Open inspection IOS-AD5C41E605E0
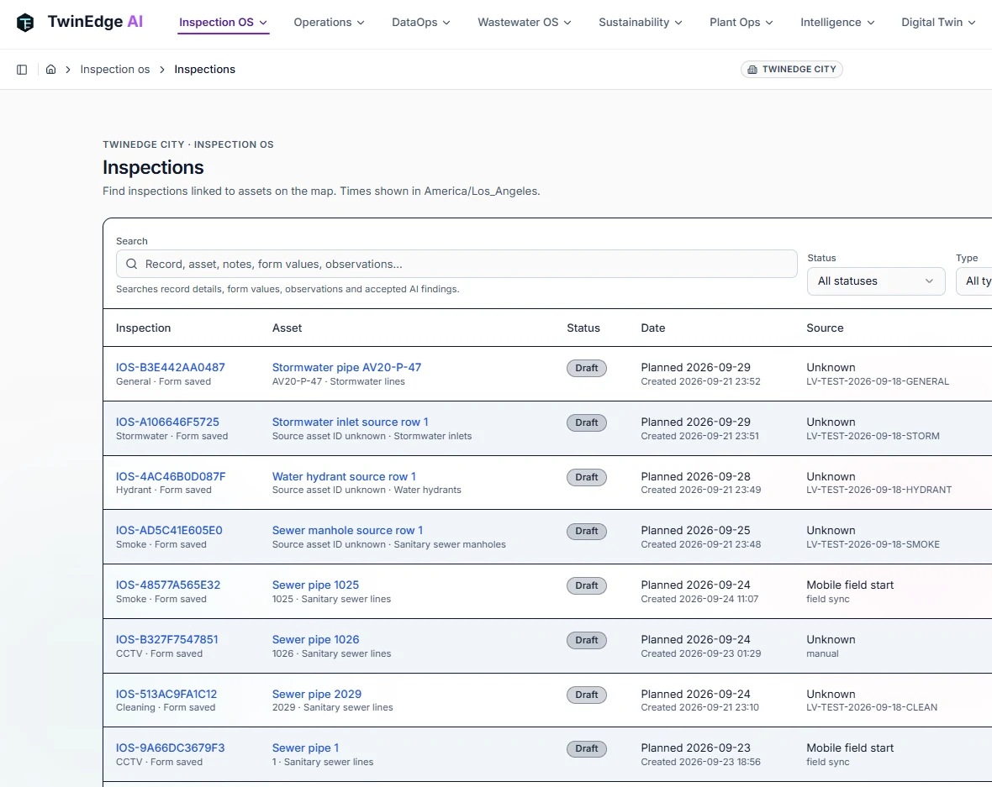 (169, 530)
